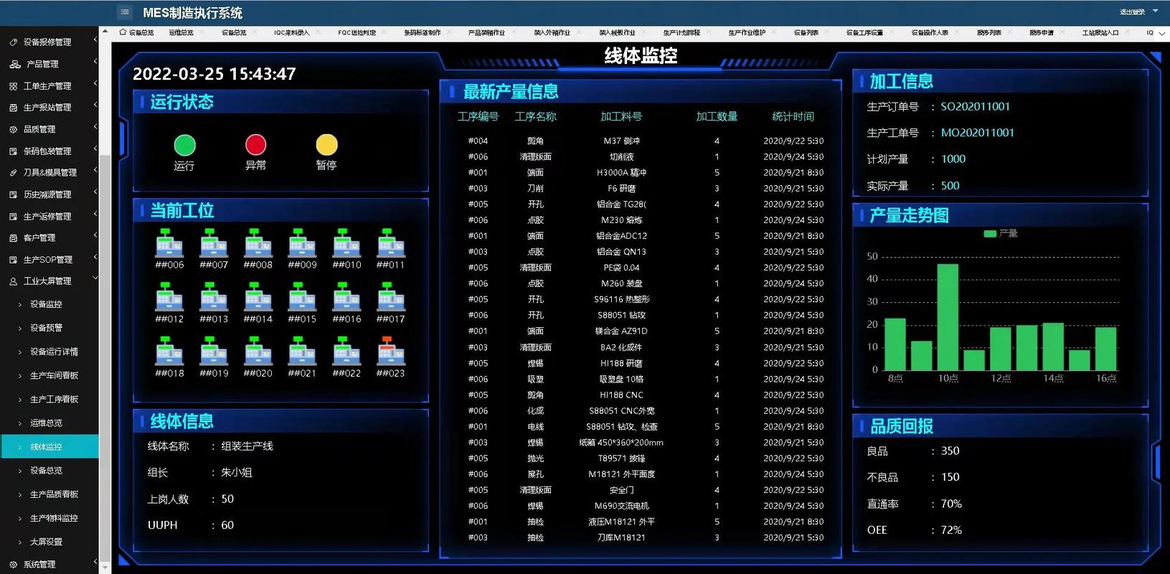
Task: Click the production order value SO202011001
Action: pos(975,106)
